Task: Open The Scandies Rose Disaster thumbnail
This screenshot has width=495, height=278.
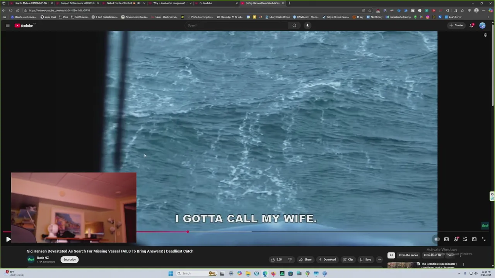Action: (x=403, y=265)
